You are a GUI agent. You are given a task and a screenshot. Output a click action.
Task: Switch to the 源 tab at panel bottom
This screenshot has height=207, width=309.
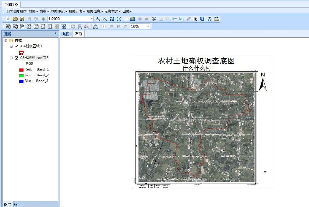(16, 204)
